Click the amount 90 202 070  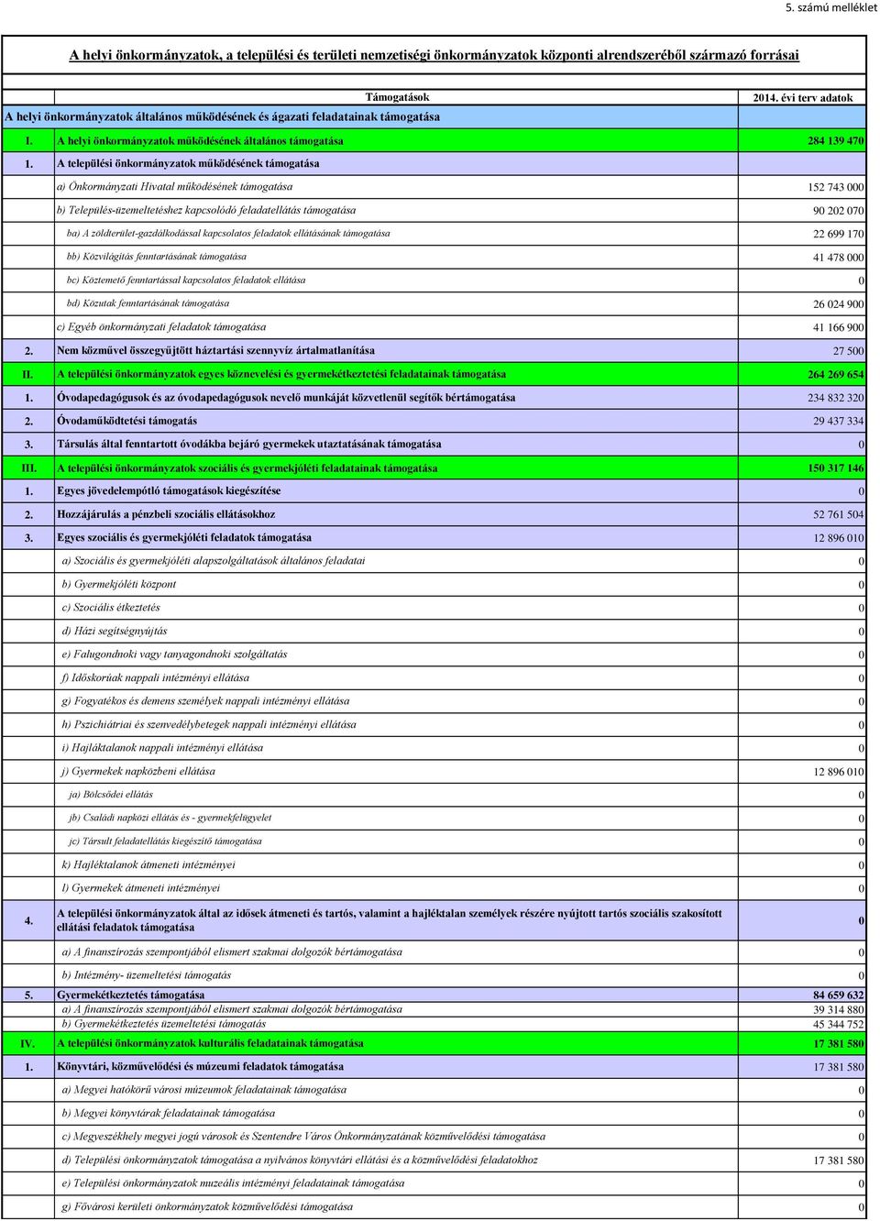[838, 211]
